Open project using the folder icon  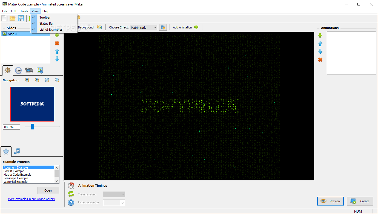12,18
